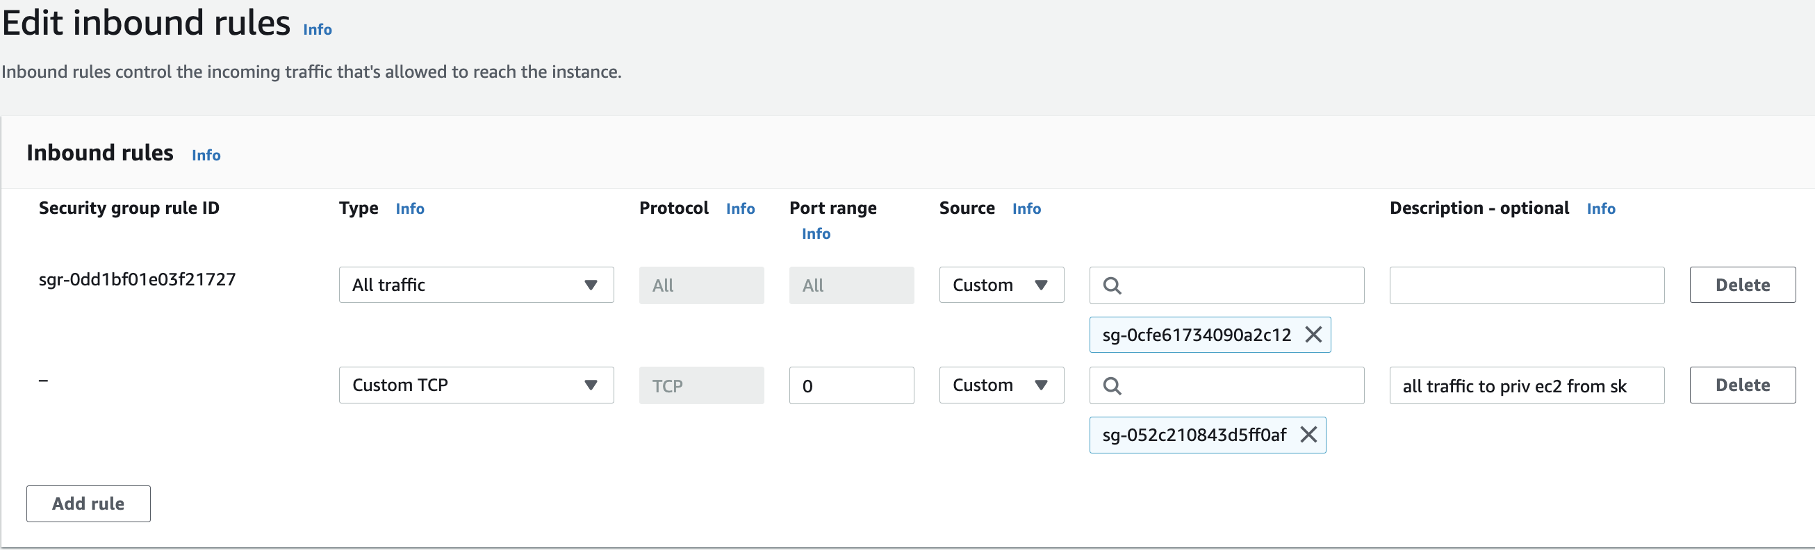Delete the sgr-0dd1bf01e03f21727 rule

click(x=1742, y=285)
